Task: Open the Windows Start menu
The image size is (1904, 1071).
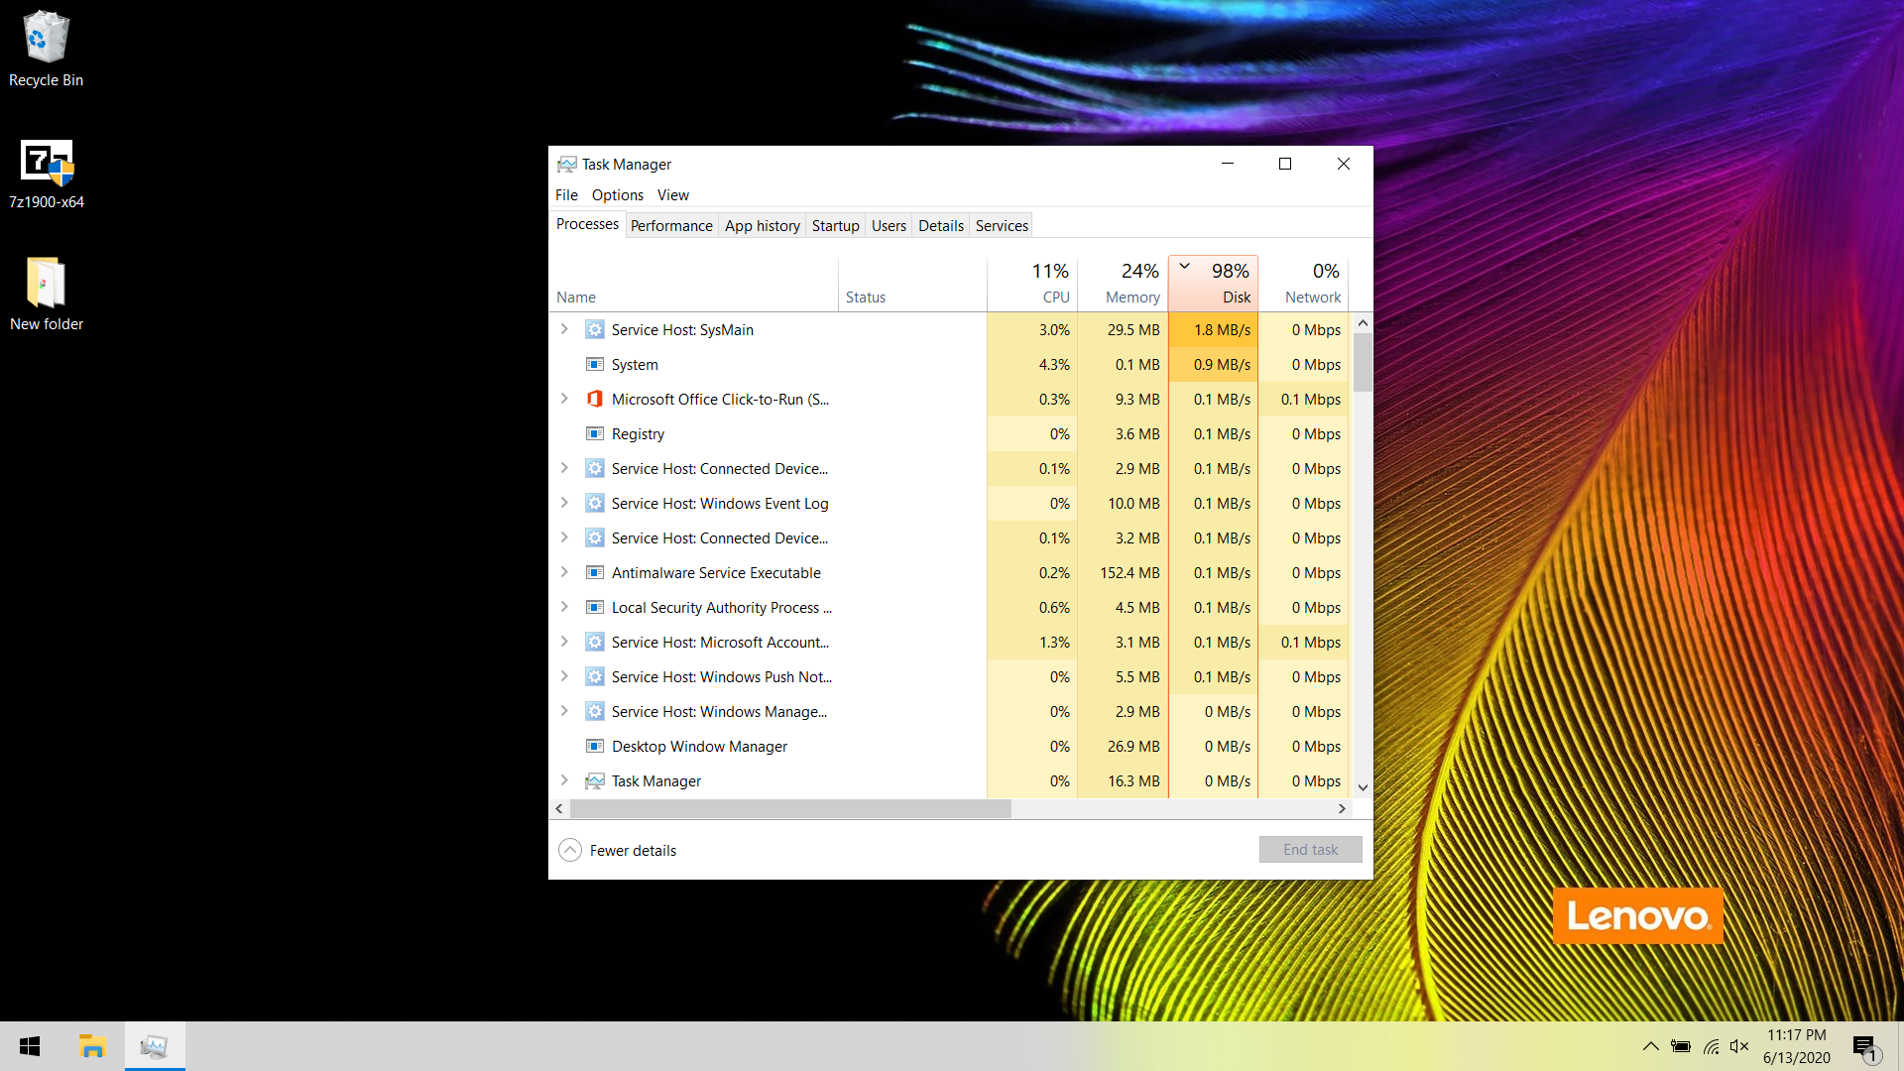Action: pyautogui.click(x=30, y=1046)
